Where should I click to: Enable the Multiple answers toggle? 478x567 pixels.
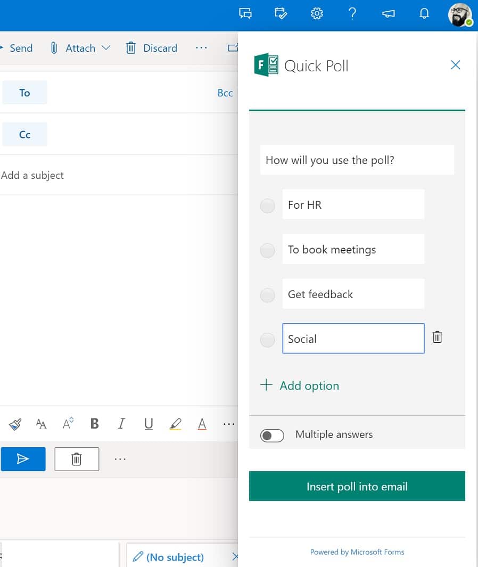coord(272,435)
